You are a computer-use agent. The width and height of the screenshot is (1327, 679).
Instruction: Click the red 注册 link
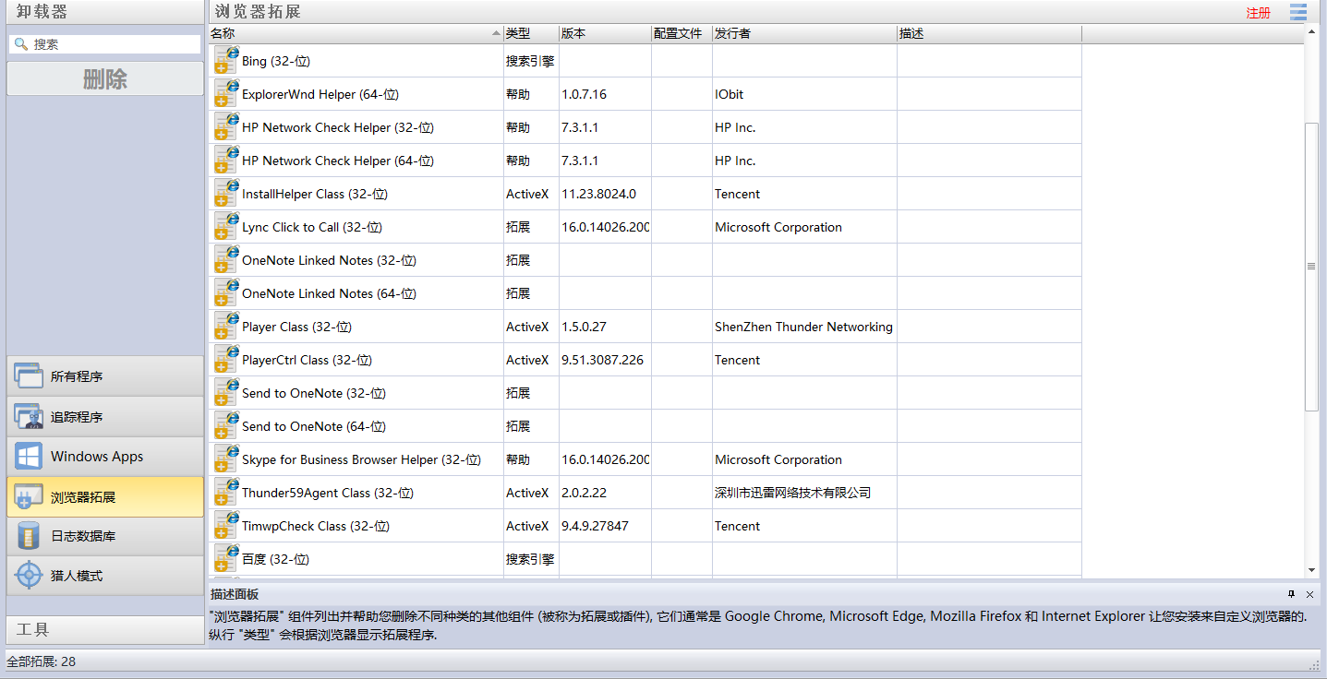click(x=1258, y=13)
